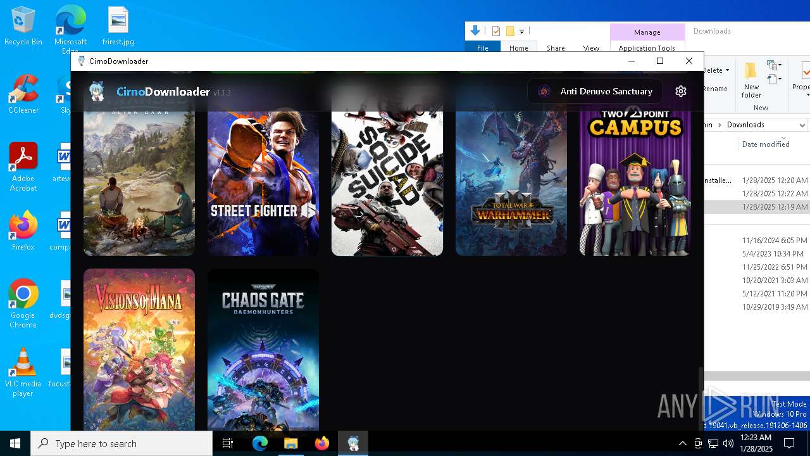Select file dated 5/12/2021 11:20 PM
810x456 pixels.
click(x=757, y=294)
